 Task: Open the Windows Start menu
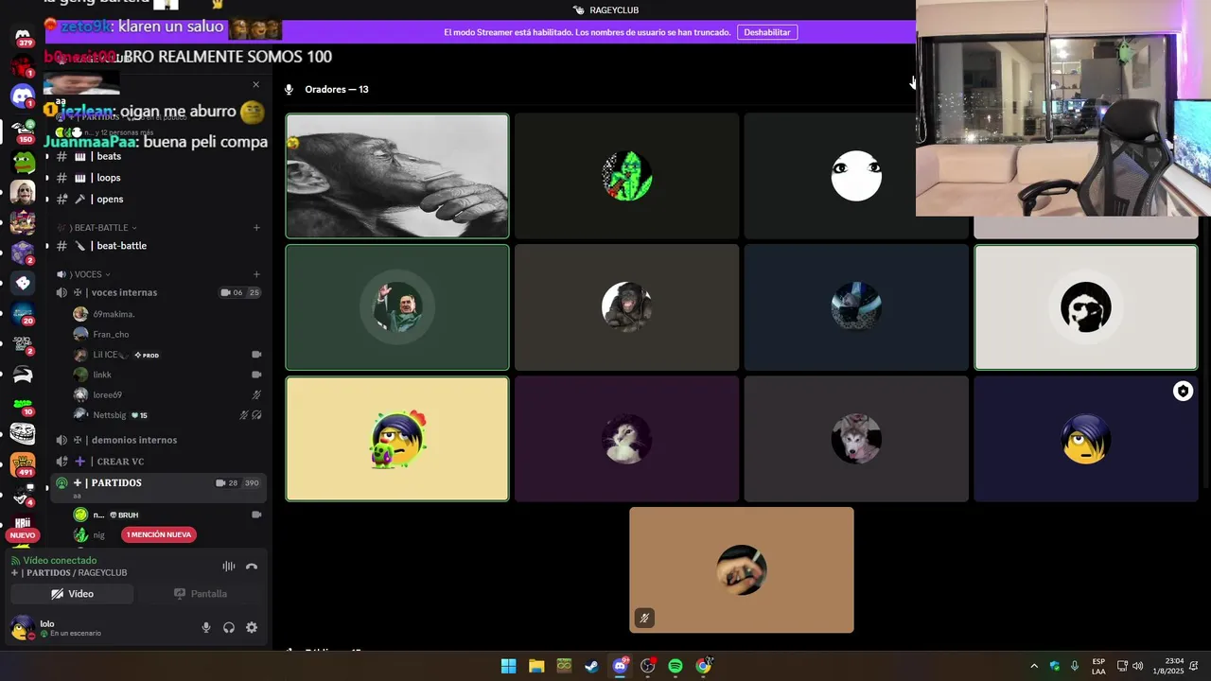[x=508, y=666]
